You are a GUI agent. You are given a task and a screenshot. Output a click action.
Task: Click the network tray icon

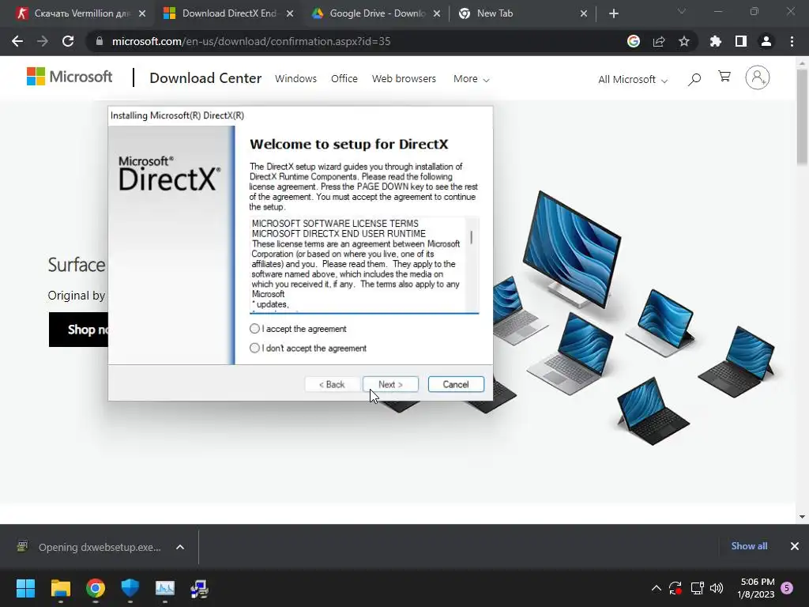pos(697,588)
